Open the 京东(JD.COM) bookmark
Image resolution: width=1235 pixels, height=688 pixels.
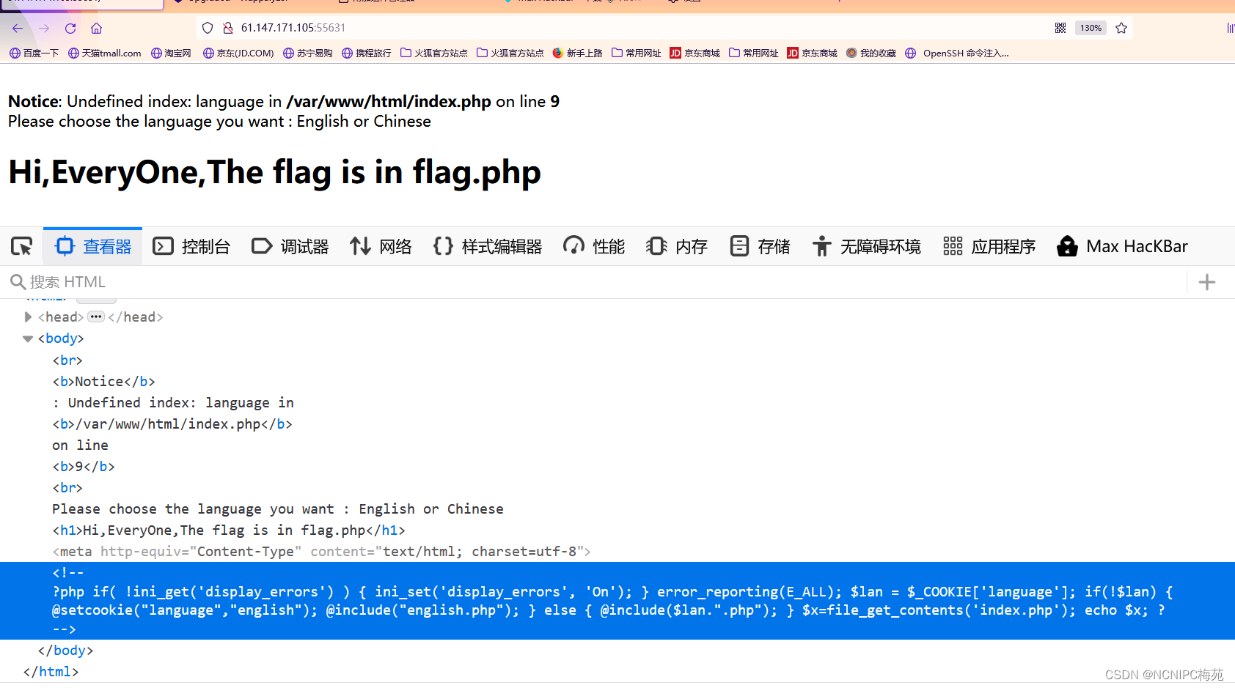[x=238, y=53]
